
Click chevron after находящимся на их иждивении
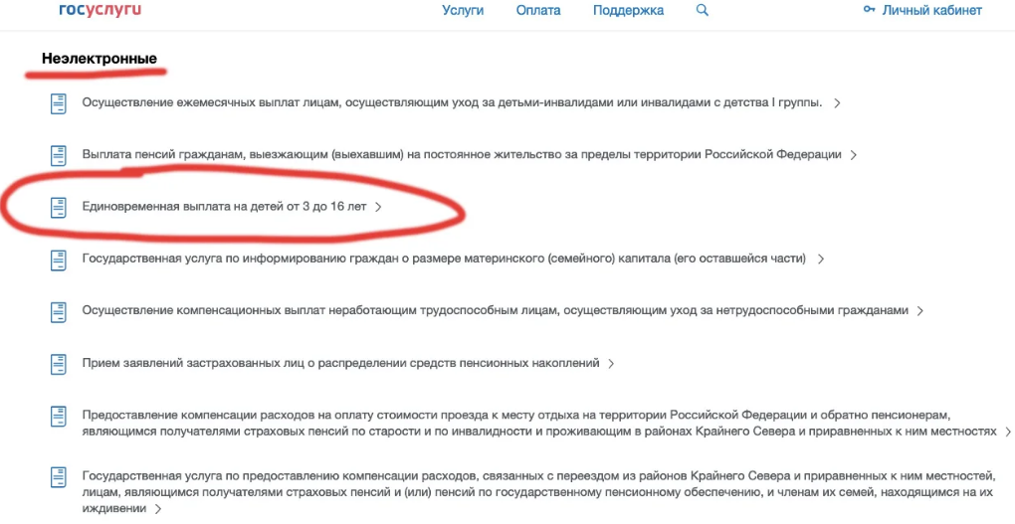[x=157, y=509]
